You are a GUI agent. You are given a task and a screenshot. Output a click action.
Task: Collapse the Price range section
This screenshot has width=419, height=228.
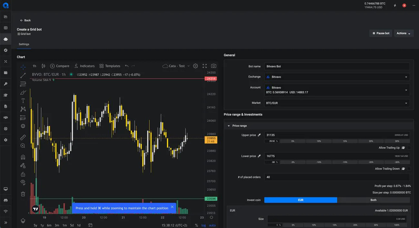pos(229,126)
